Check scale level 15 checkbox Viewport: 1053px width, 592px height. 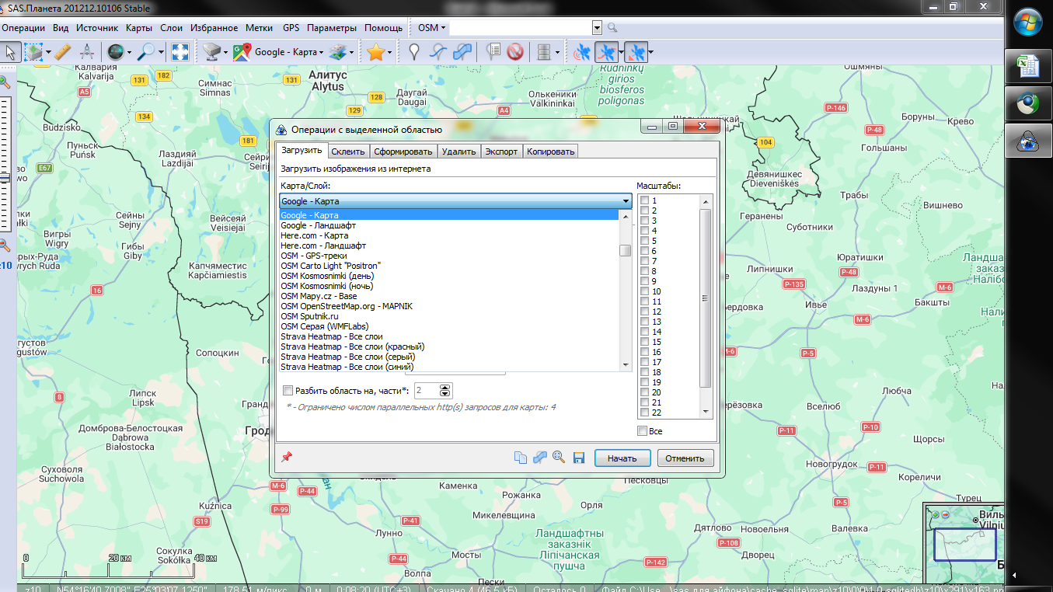pyautogui.click(x=645, y=342)
